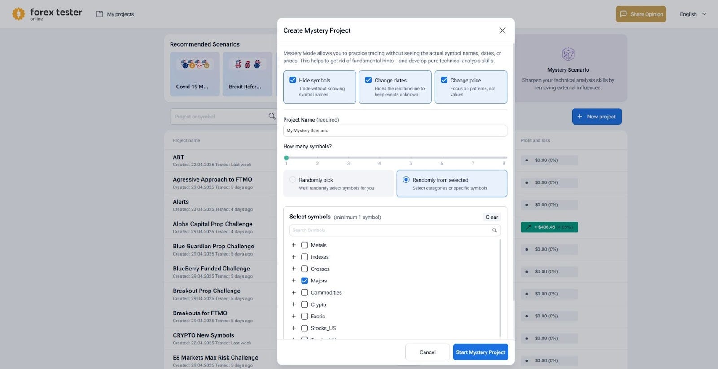Expand the Majors category
Image resolution: width=718 pixels, height=369 pixels.
point(293,281)
